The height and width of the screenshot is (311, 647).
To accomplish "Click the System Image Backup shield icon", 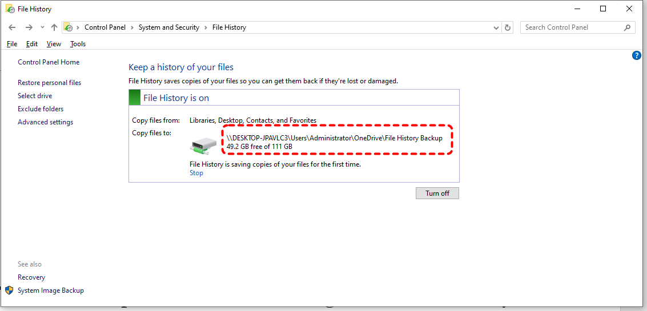I will (x=9, y=290).
